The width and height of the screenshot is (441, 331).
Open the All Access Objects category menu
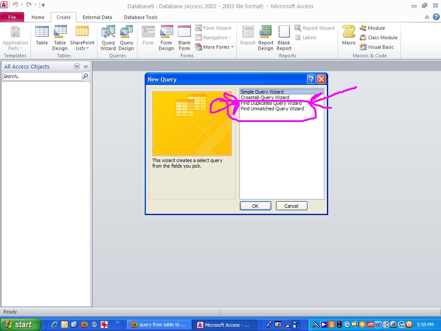tap(77, 66)
